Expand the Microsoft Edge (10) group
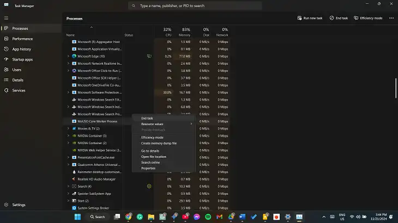398x223 pixels. coord(68,56)
